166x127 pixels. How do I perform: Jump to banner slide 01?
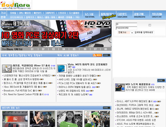click(x=32, y=49)
